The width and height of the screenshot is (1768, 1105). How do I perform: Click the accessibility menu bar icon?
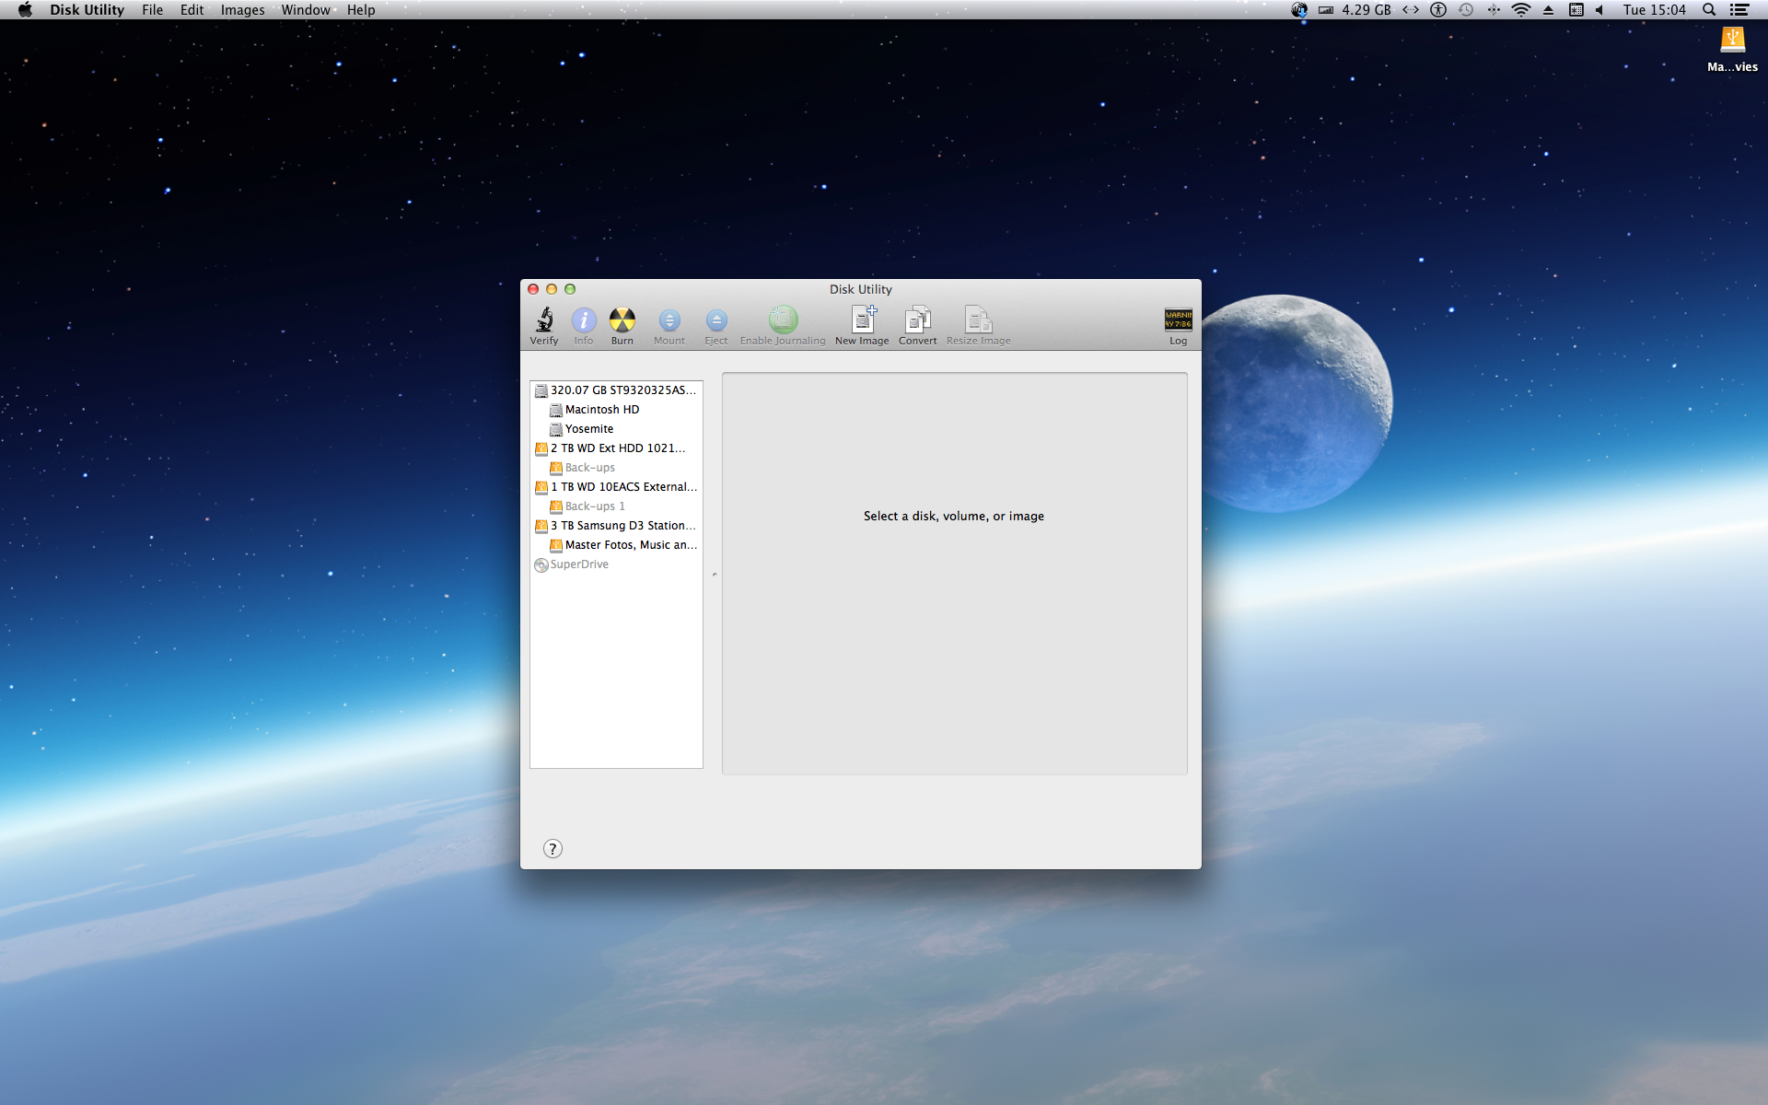(1438, 10)
